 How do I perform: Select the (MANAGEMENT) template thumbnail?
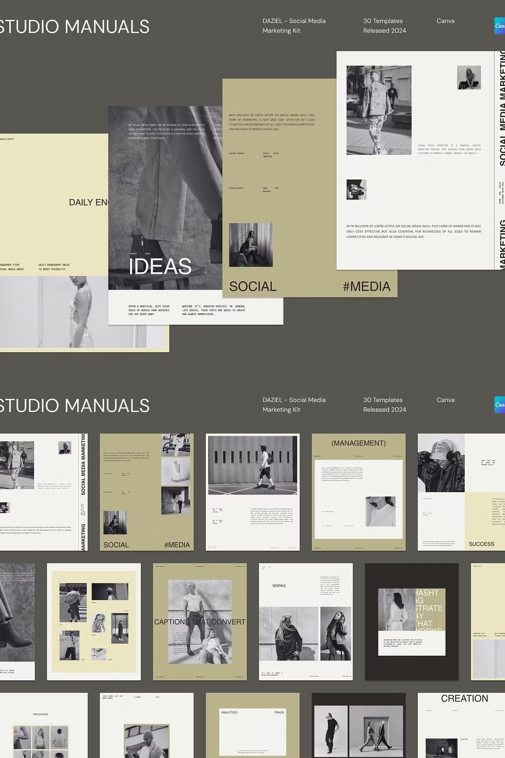[358, 492]
